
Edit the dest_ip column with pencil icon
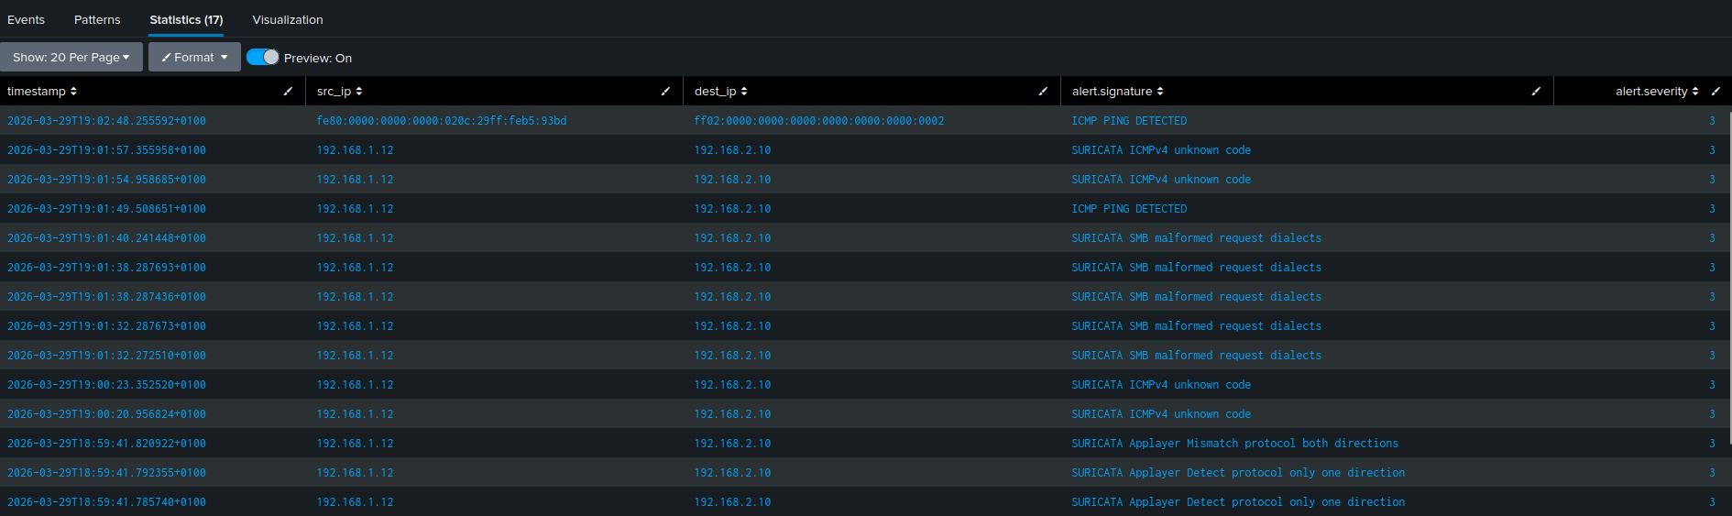pyautogui.click(x=1043, y=91)
